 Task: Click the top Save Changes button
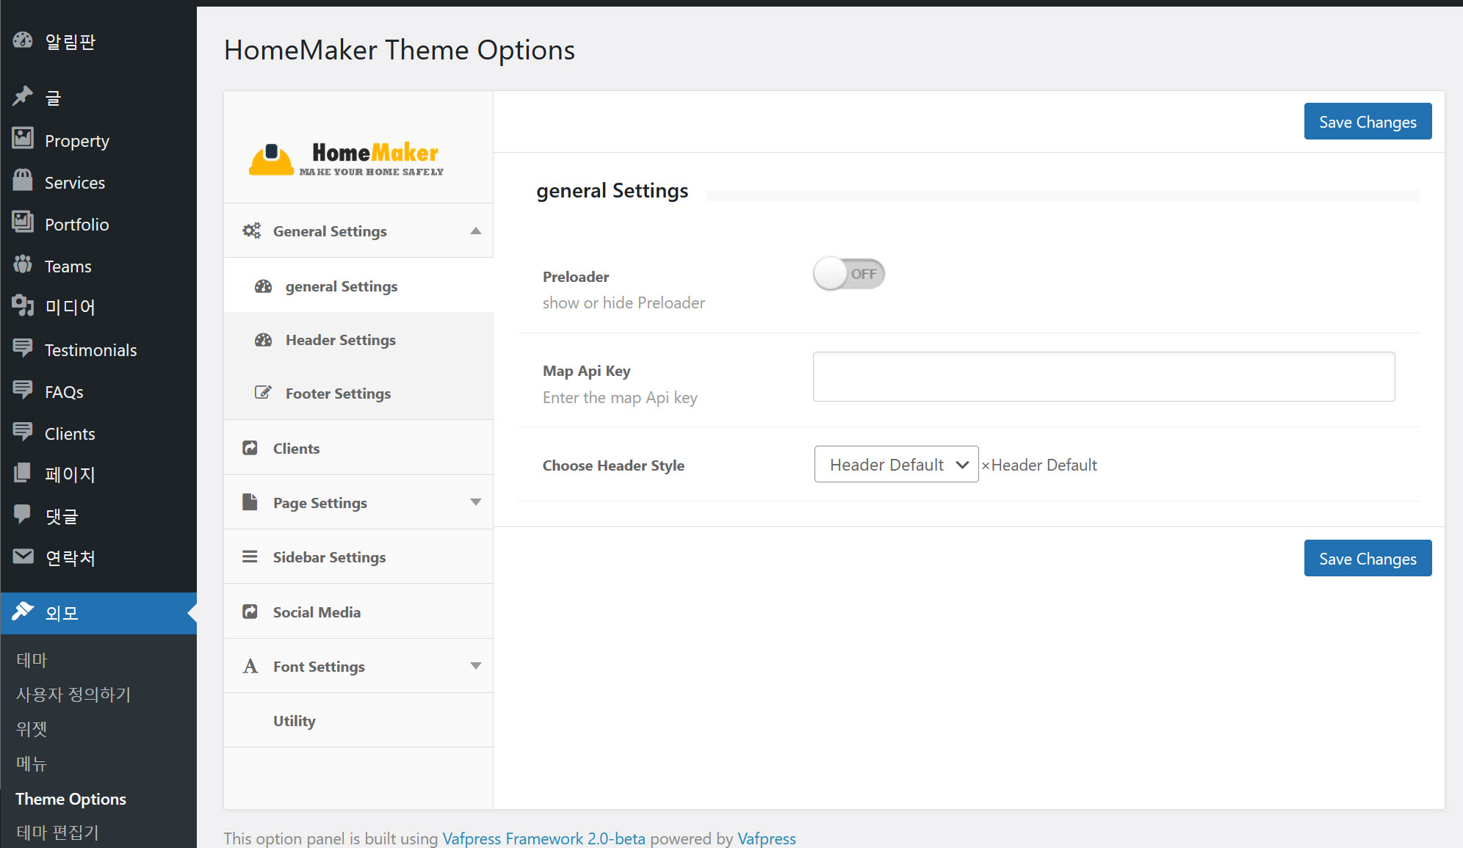click(x=1367, y=122)
